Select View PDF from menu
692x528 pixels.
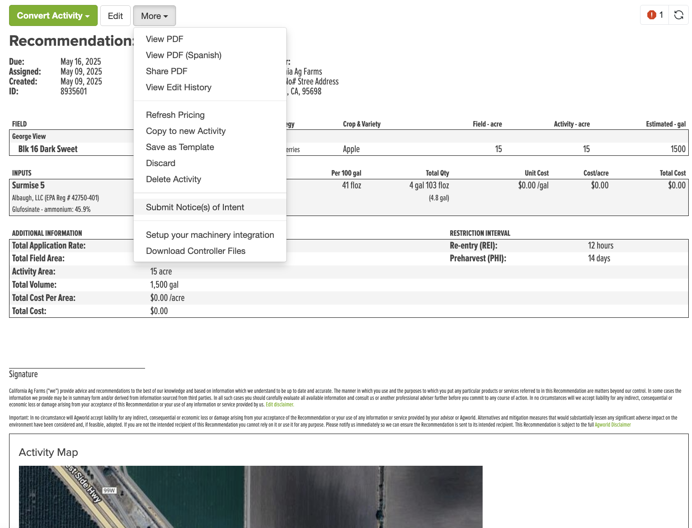pyautogui.click(x=164, y=39)
